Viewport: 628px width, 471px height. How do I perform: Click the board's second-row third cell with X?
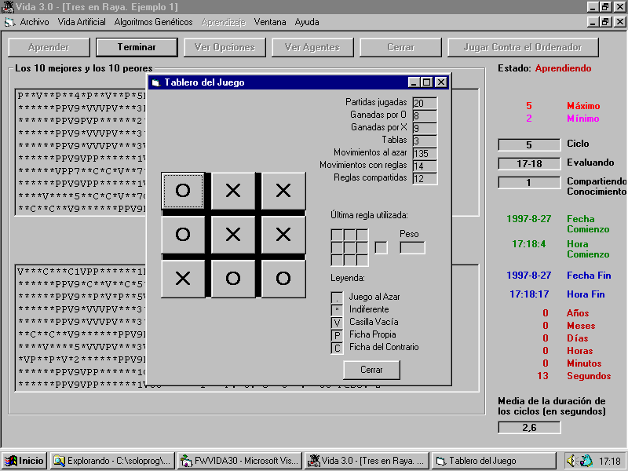pos(283,234)
